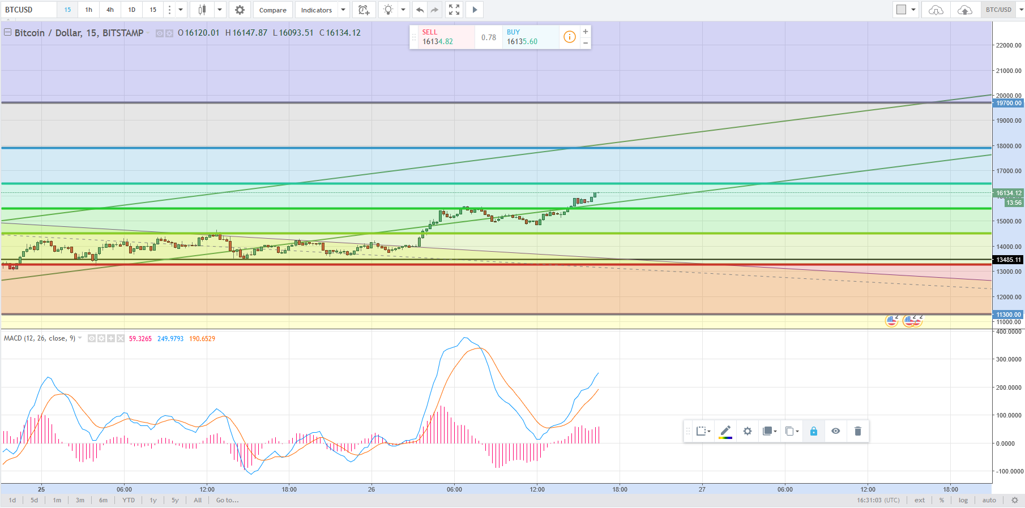Image resolution: width=1025 pixels, height=508 pixels.
Task: Delete selected drawing with trash icon
Action: [x=857, y=431]
